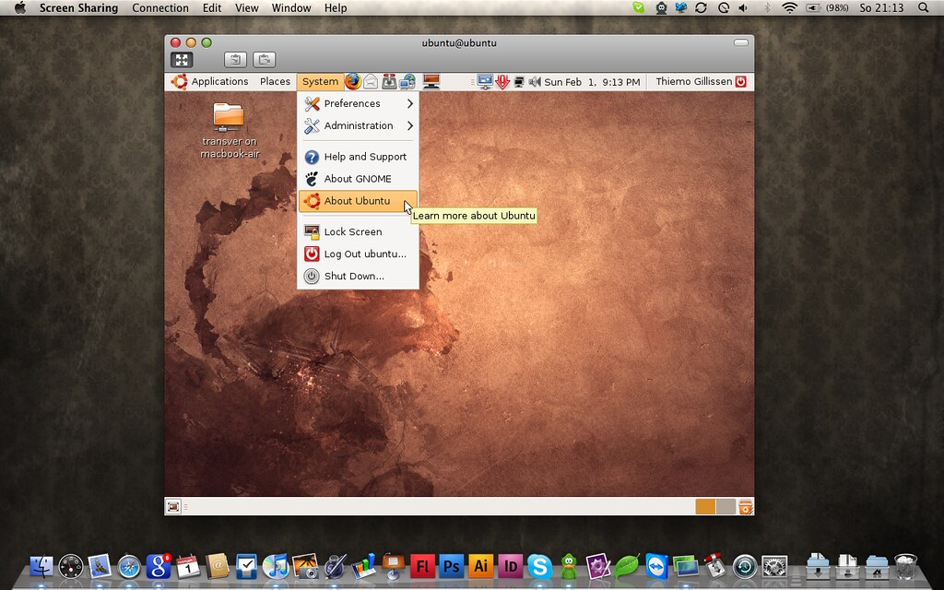Select the transver on macbook-air folder
The height and width of the screenshot is (590, 944).
[229, 130]
